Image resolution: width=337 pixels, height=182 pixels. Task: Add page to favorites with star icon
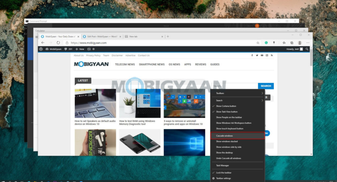(258, 43)
